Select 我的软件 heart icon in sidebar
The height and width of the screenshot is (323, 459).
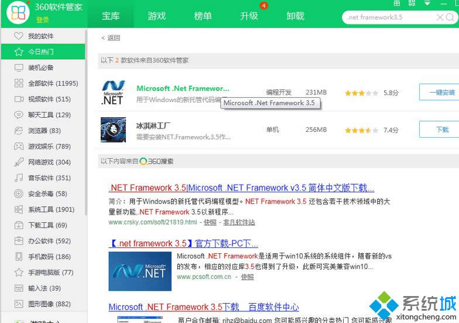pyautogui.click(x=19, y=36)
